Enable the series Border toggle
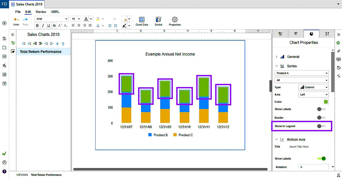Screen dimensions: 342x179 pos(321,118)
